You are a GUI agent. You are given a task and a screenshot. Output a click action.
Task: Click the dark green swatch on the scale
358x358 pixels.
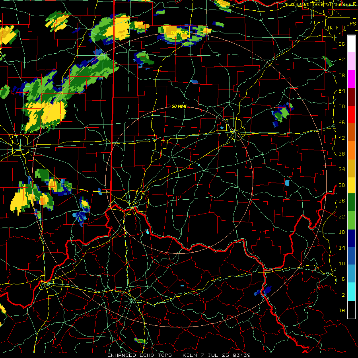coord(351,202)
